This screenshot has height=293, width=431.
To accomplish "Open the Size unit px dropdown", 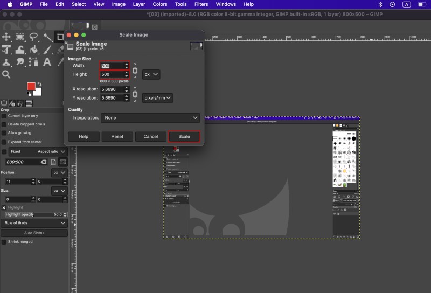I will (x=59, y=191).
